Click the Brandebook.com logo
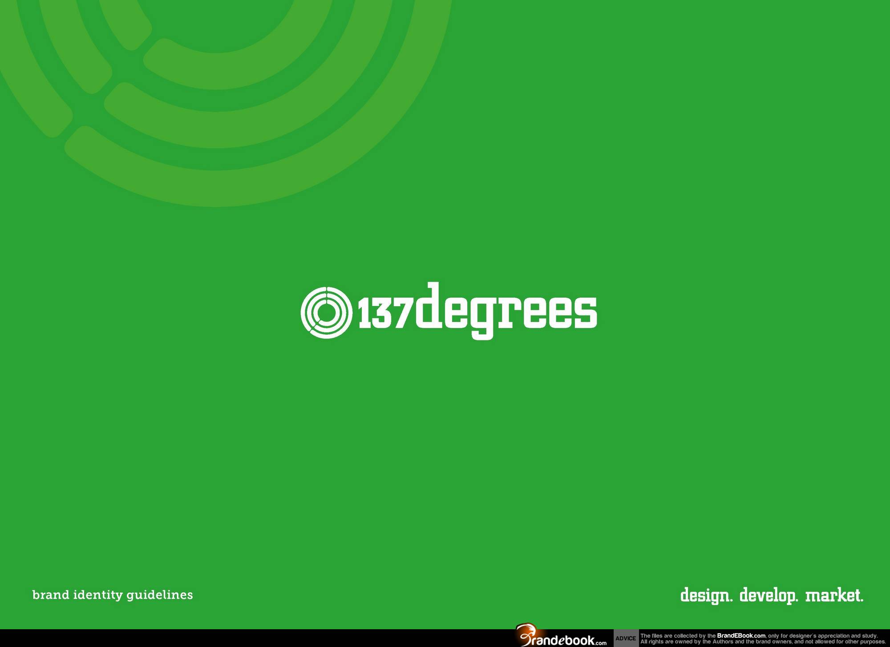 coord(562,635)
